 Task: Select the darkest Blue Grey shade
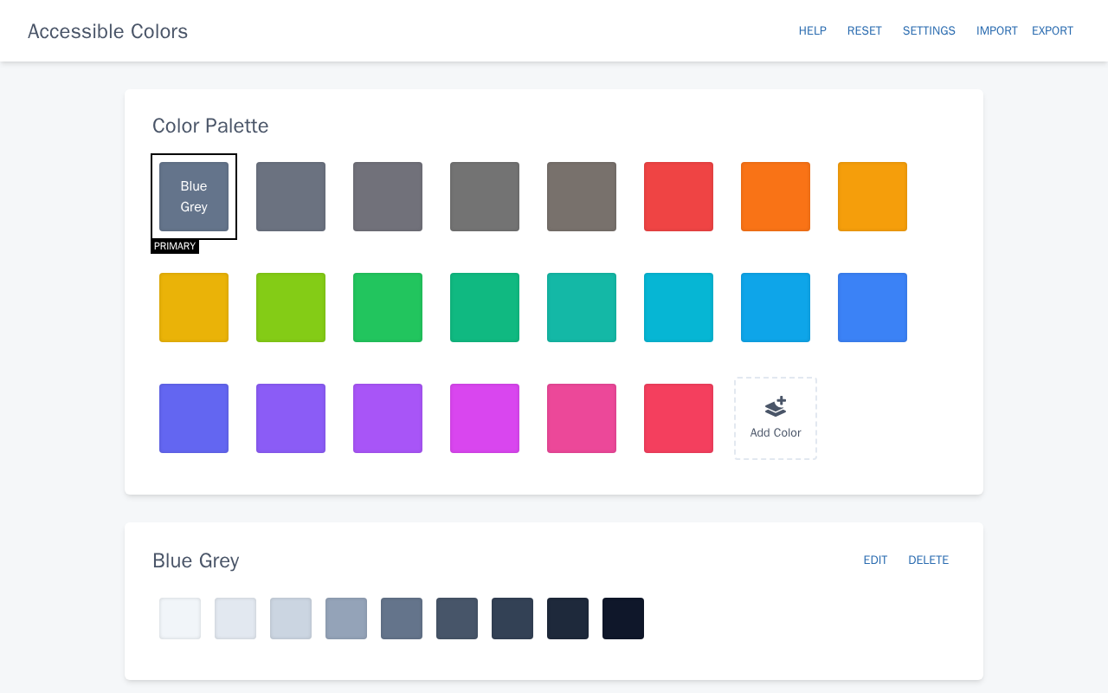[x=623, y=619]
